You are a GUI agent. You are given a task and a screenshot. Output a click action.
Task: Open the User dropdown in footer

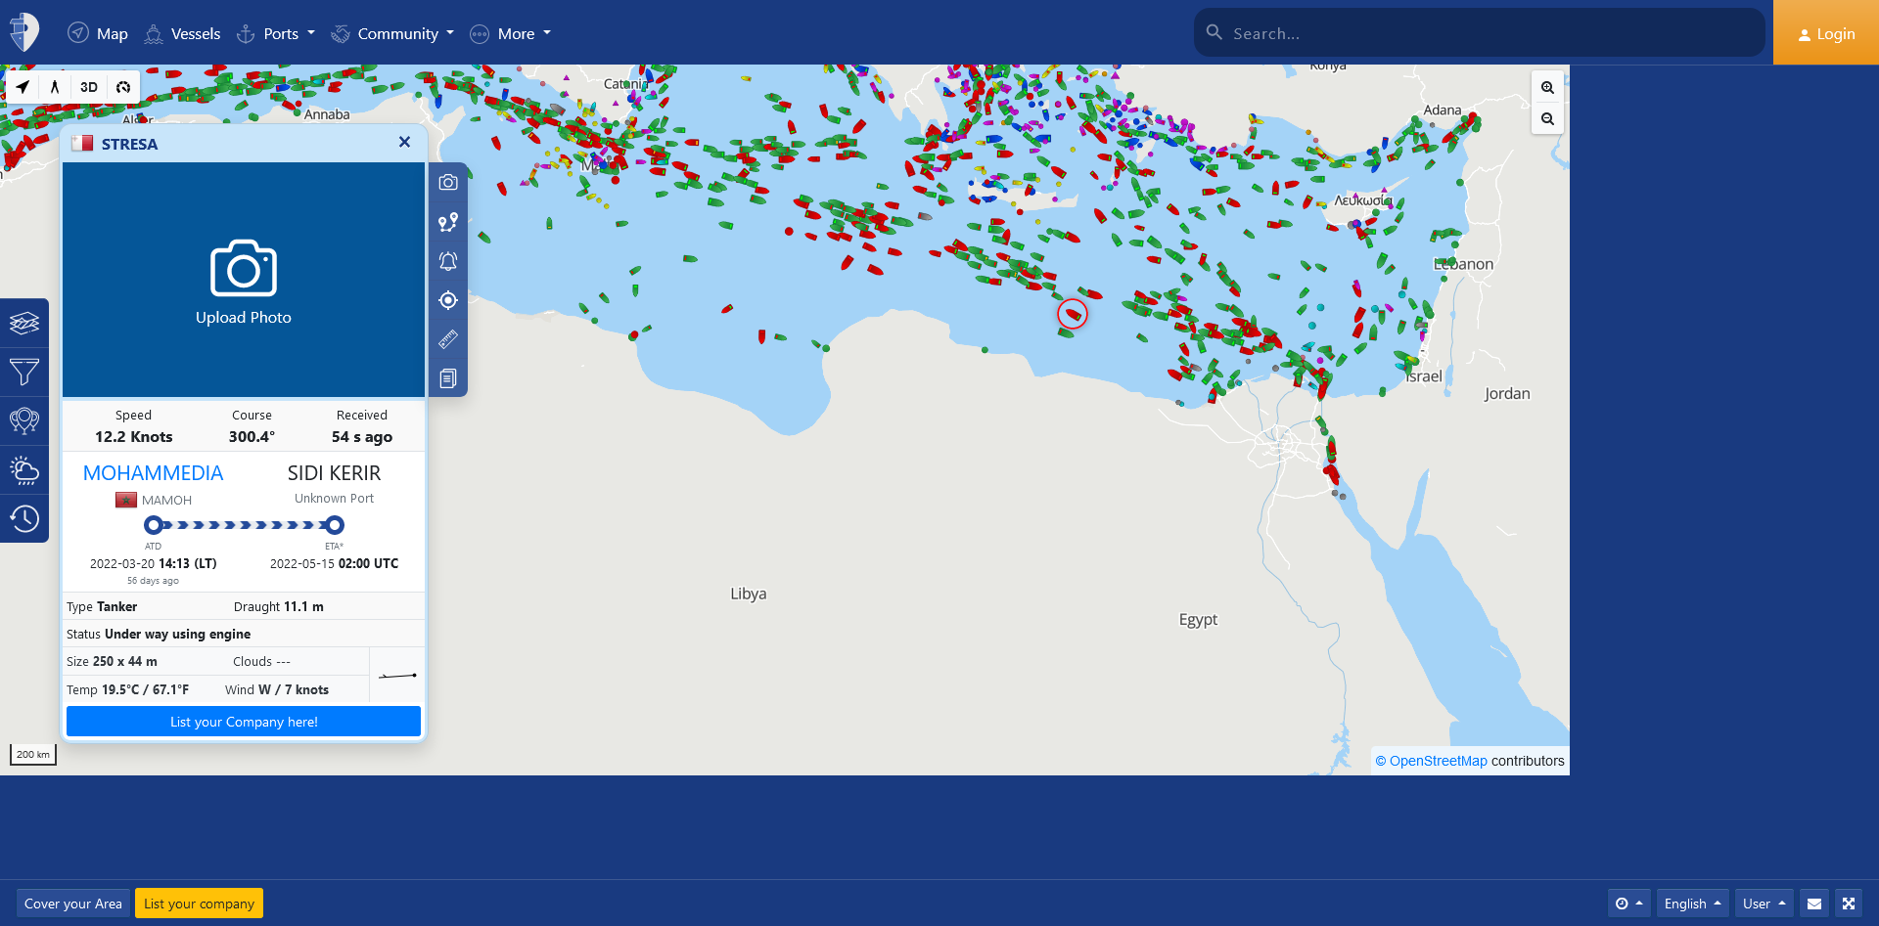pos(1764,904)
